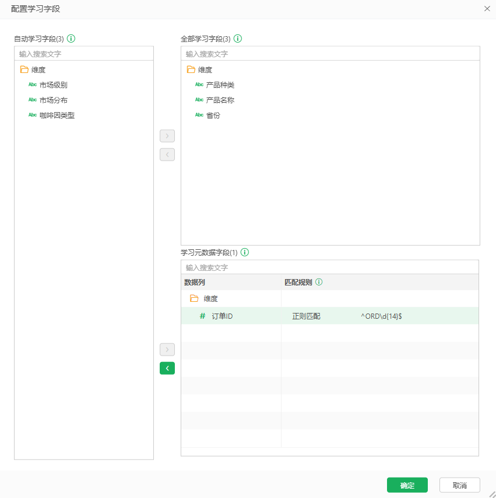496x498 pixels.
Task: Select the 咖啡因类型 field
Action: point(57,115)
